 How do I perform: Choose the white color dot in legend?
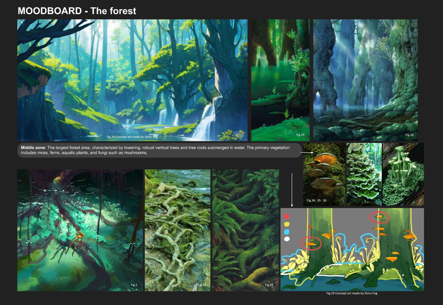(x=287, y=239)
